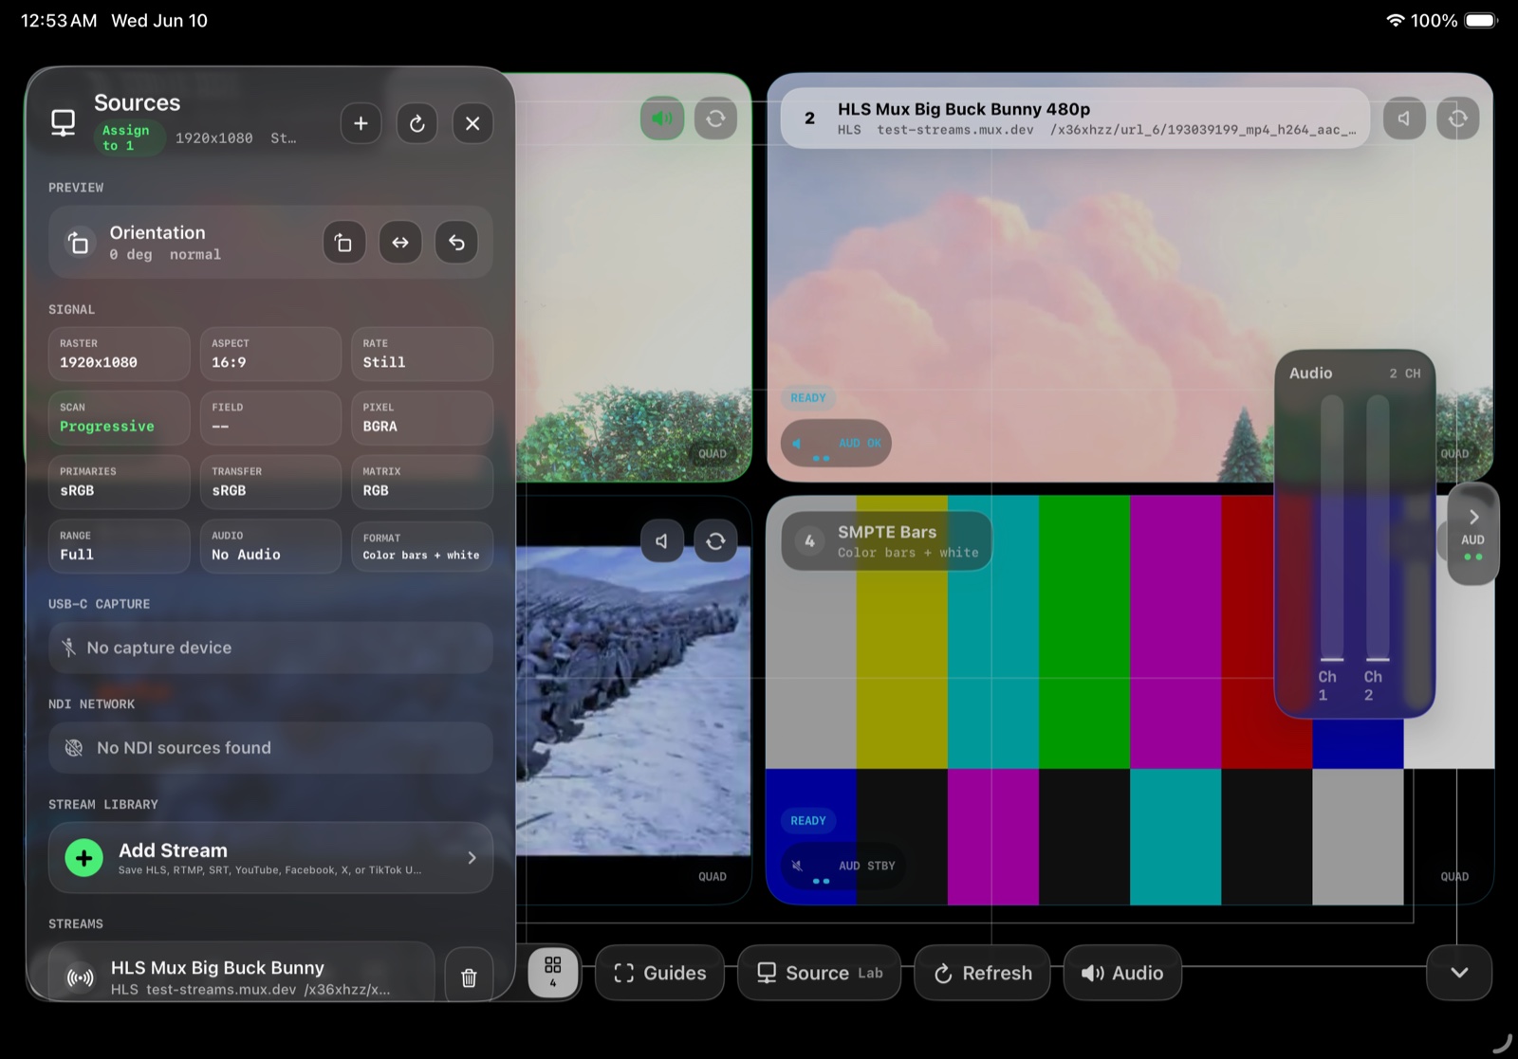Click the No capture device row
This screenshot has width=1518, height=1059.
270,648
